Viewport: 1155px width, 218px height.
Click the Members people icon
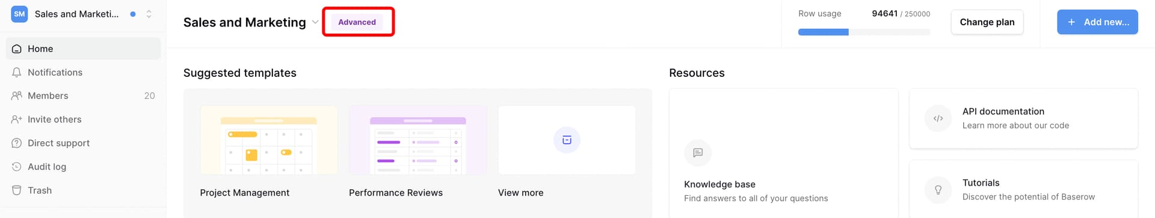[17, 95]
